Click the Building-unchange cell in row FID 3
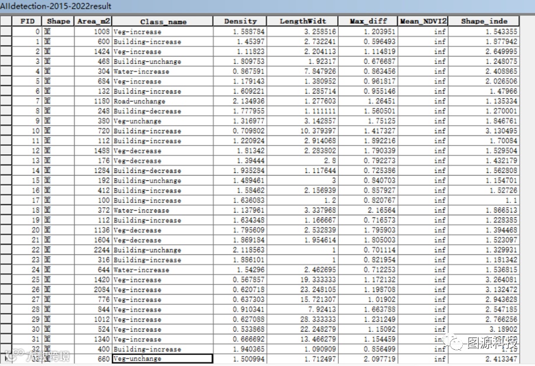Viewport: 535px width, 366px height. click(x=163, y=62)
